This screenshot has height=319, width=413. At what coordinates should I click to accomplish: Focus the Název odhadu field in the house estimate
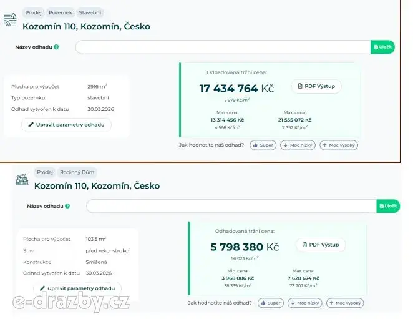[x=231, y=206]
